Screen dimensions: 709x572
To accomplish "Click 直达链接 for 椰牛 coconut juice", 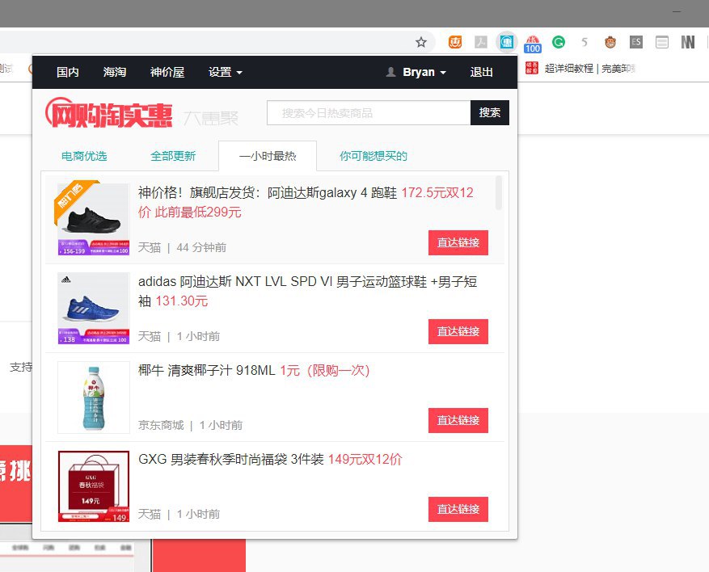I will click(458, 420).
